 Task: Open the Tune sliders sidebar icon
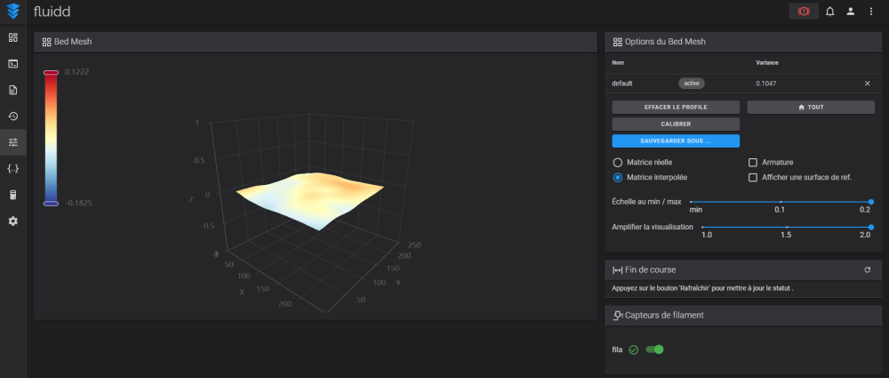[13, 142]
